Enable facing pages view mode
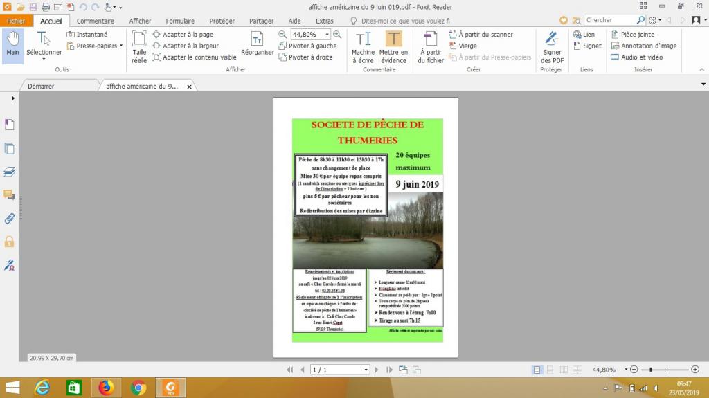 pos(564,370)
